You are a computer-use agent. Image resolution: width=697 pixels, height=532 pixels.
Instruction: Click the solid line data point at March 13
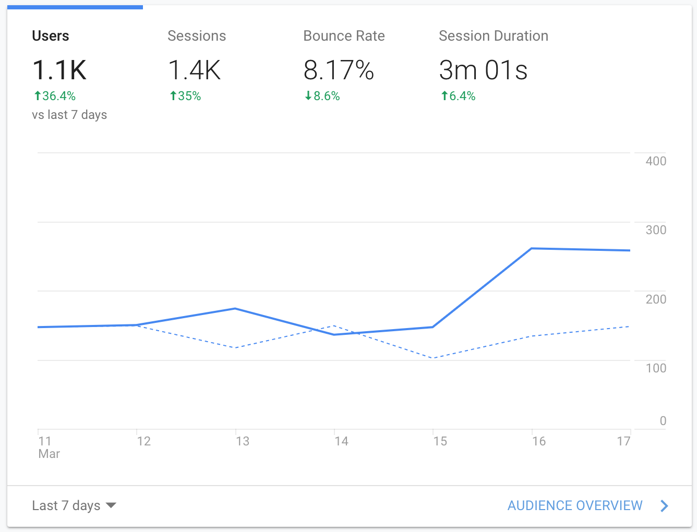pos(235,309)
